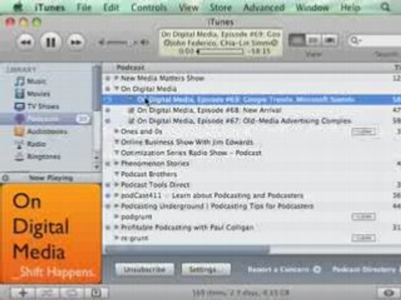Click the eye-shaped browser icon
Image resolution: width=401 pixels, height=300 pixels.
click(x=389, y=293)
